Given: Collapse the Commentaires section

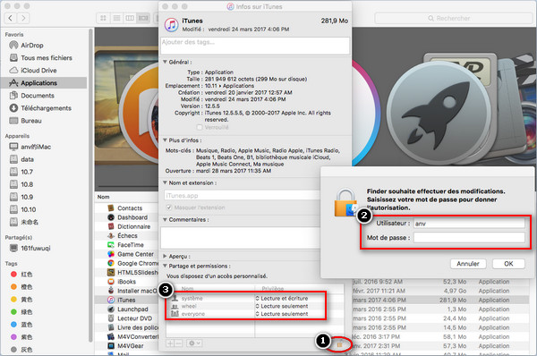Looking at the screenshot, I should (165, 219).
